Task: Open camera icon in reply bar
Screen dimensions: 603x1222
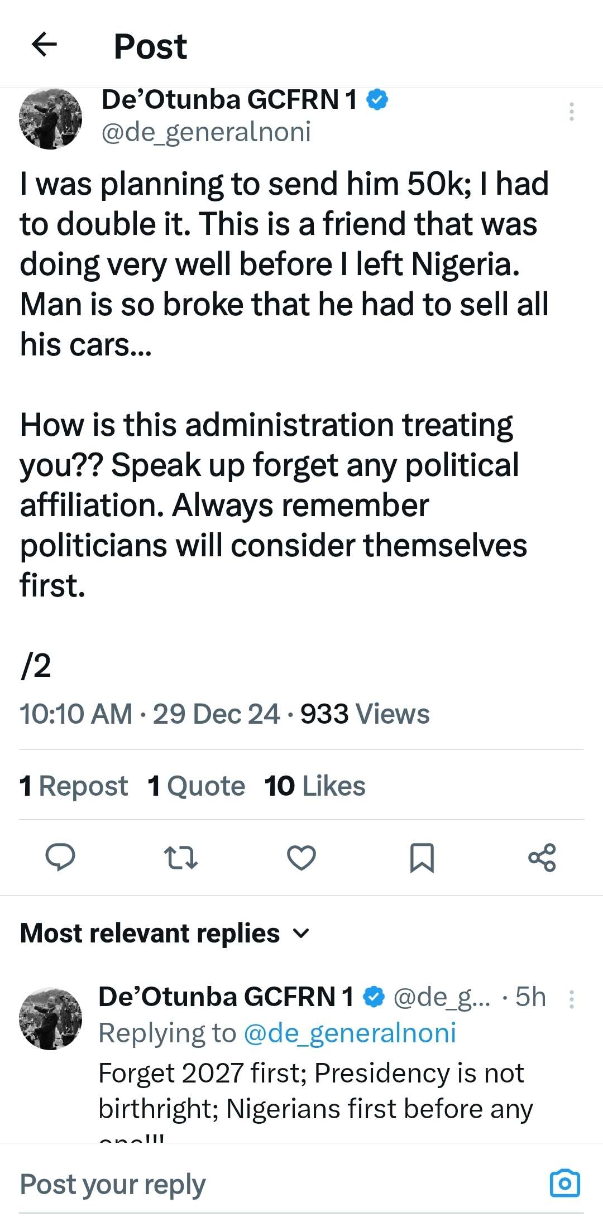Action: (x=565, y=1182)
